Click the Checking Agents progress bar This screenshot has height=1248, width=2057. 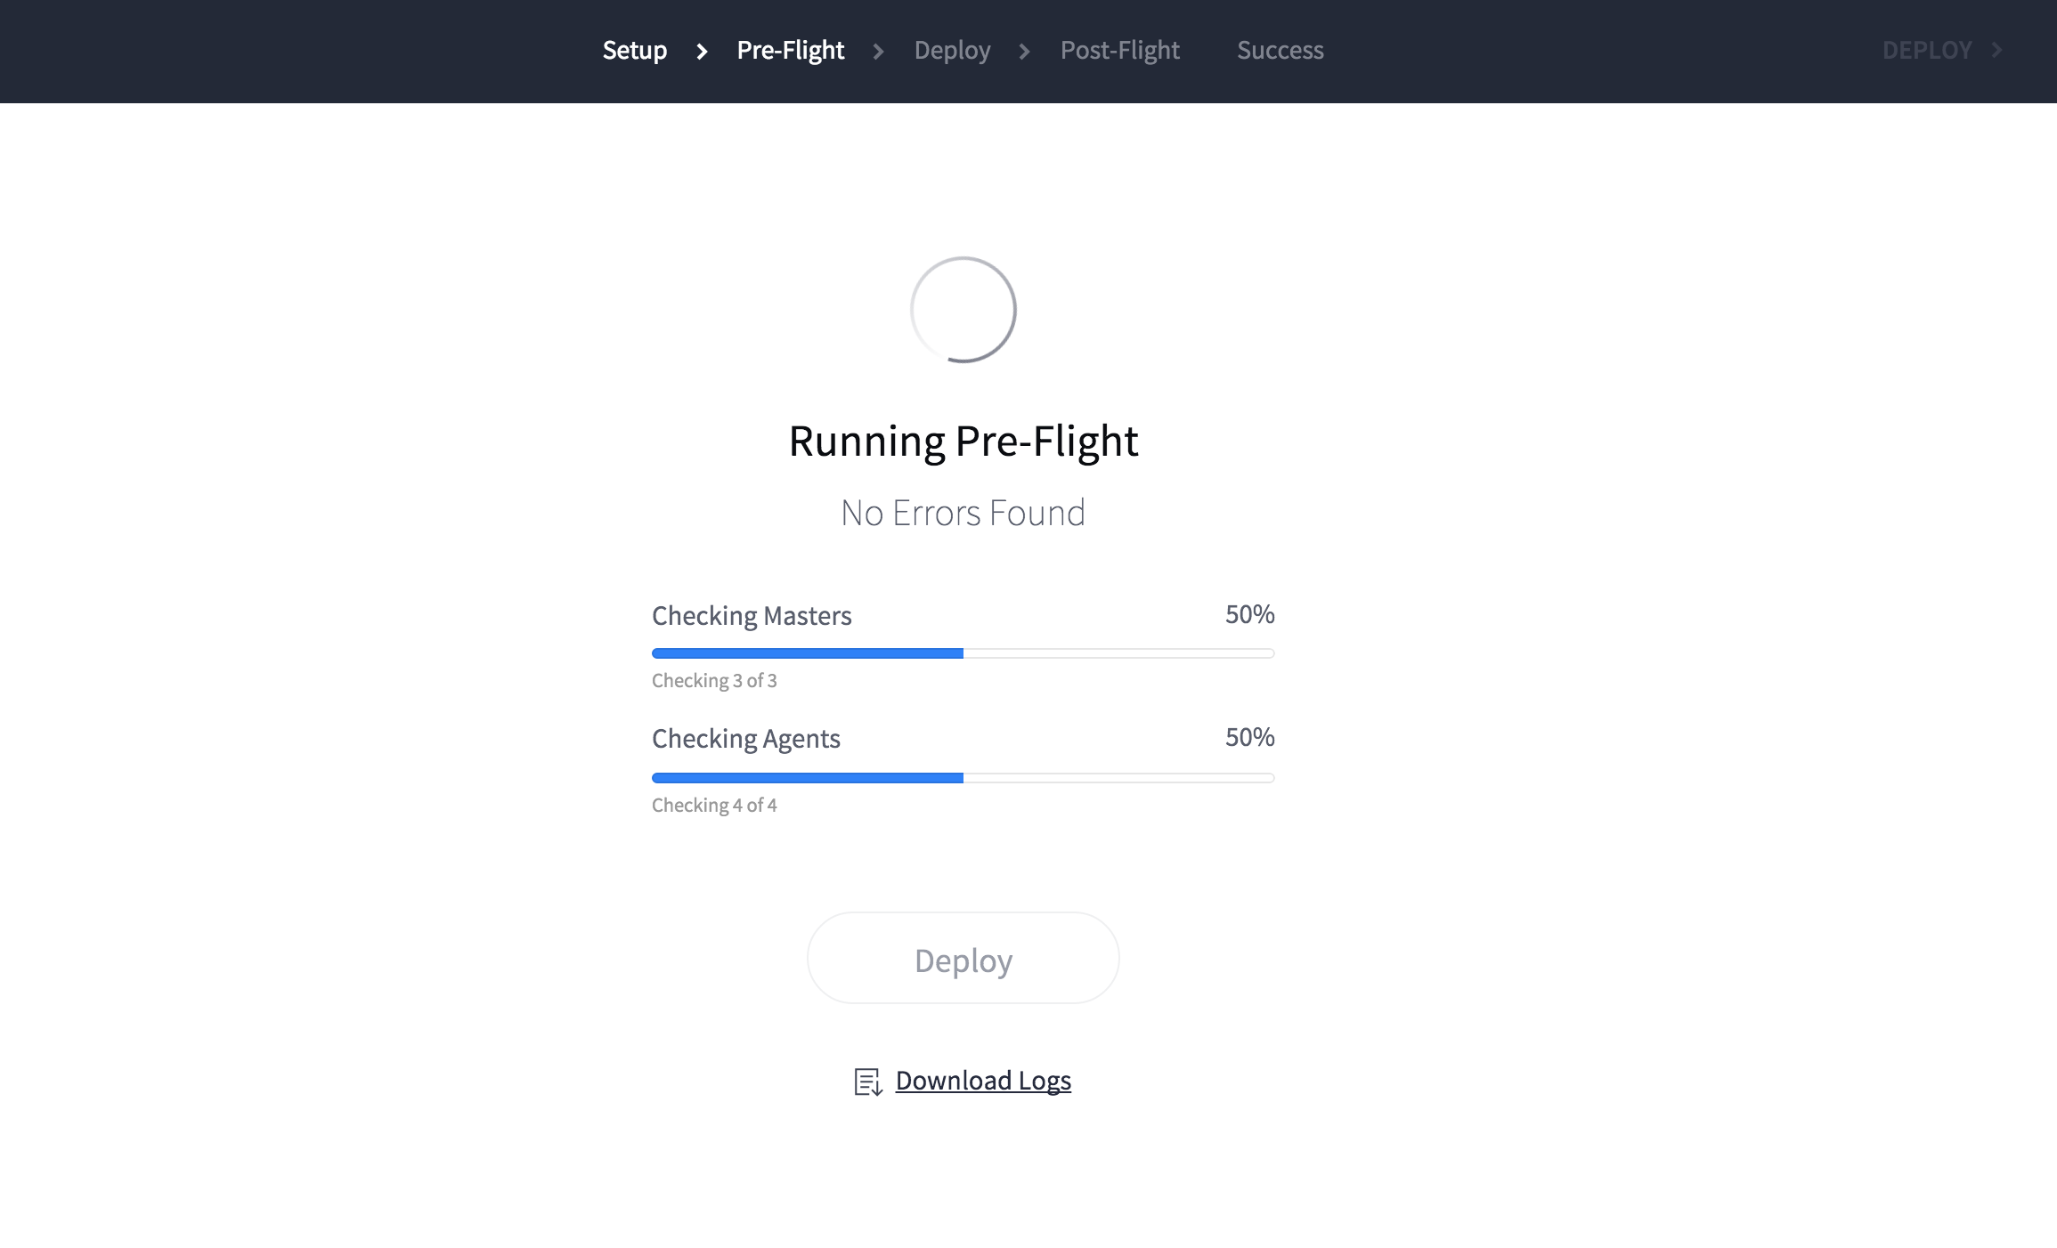pos(963,778)
